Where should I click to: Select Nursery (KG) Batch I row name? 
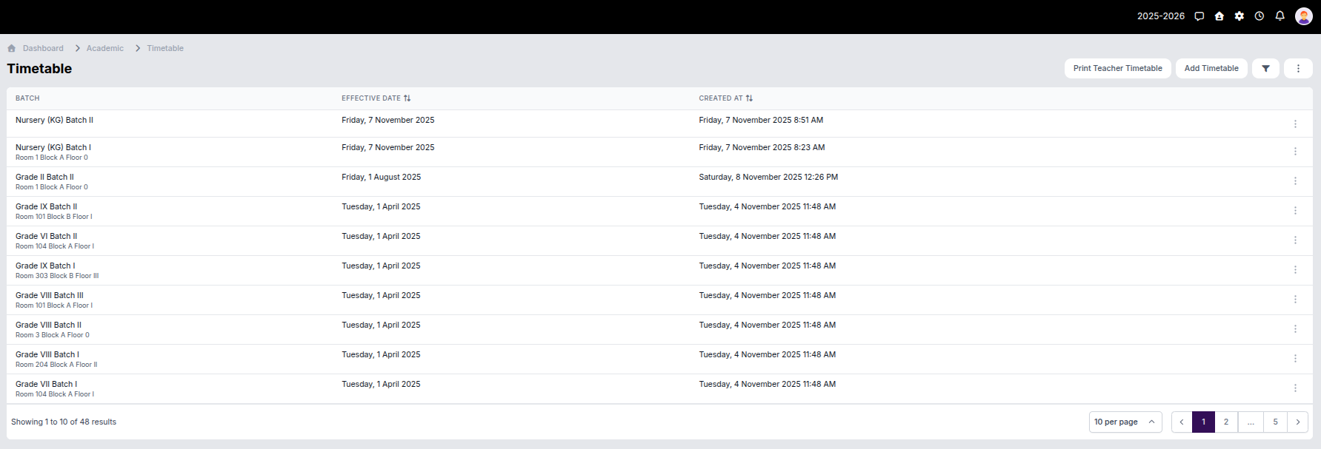(53, 147)
